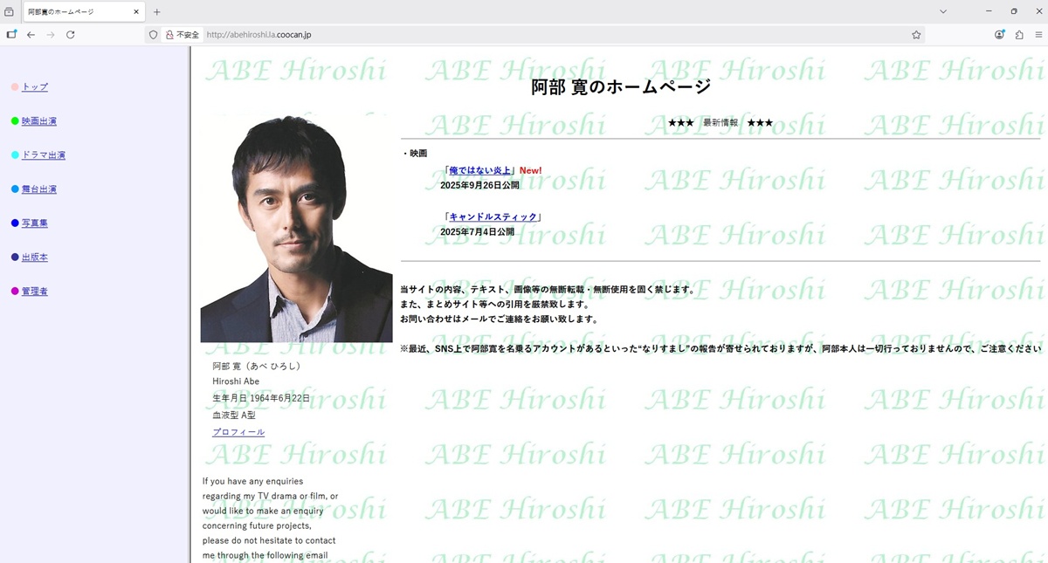The height and width of the screenshot is (563, 1048).
Task: Open the application hamburger menu
Action: [1038, 34]
